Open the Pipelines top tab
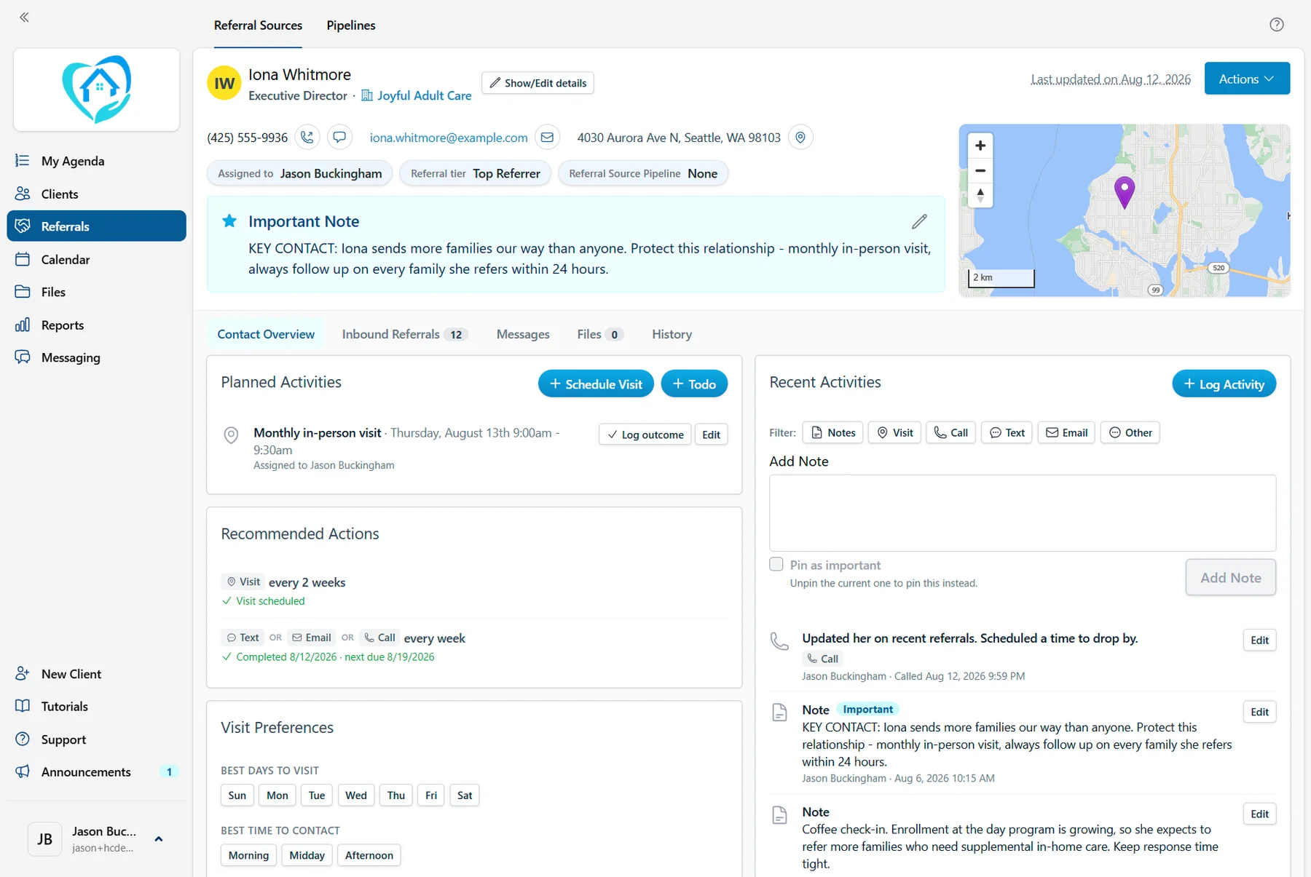Image resolution: width=1311 pixels, height=877 pixels. tap(351, 25)
